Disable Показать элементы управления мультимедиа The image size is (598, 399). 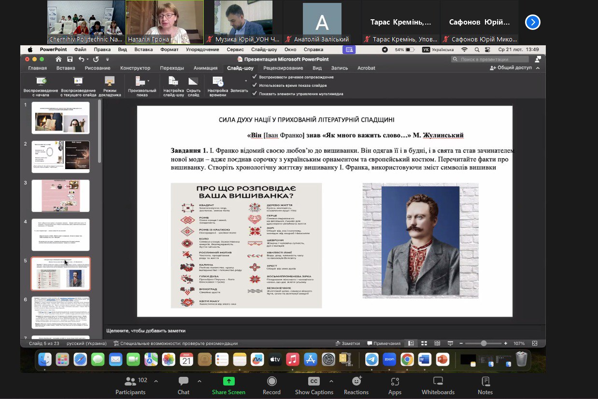(x=255, y=93)
